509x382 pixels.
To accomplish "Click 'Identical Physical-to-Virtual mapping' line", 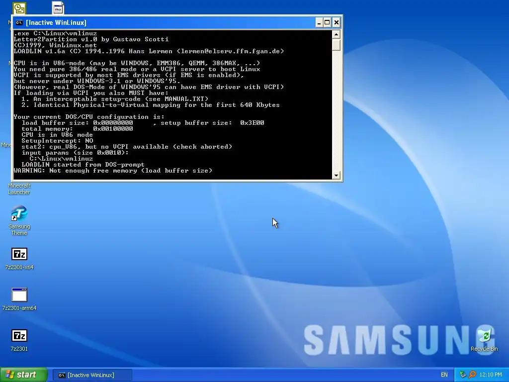I will pyautogui.click(x=151, y=105).
